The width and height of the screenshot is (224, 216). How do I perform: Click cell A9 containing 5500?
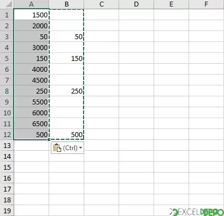point(31,102)
